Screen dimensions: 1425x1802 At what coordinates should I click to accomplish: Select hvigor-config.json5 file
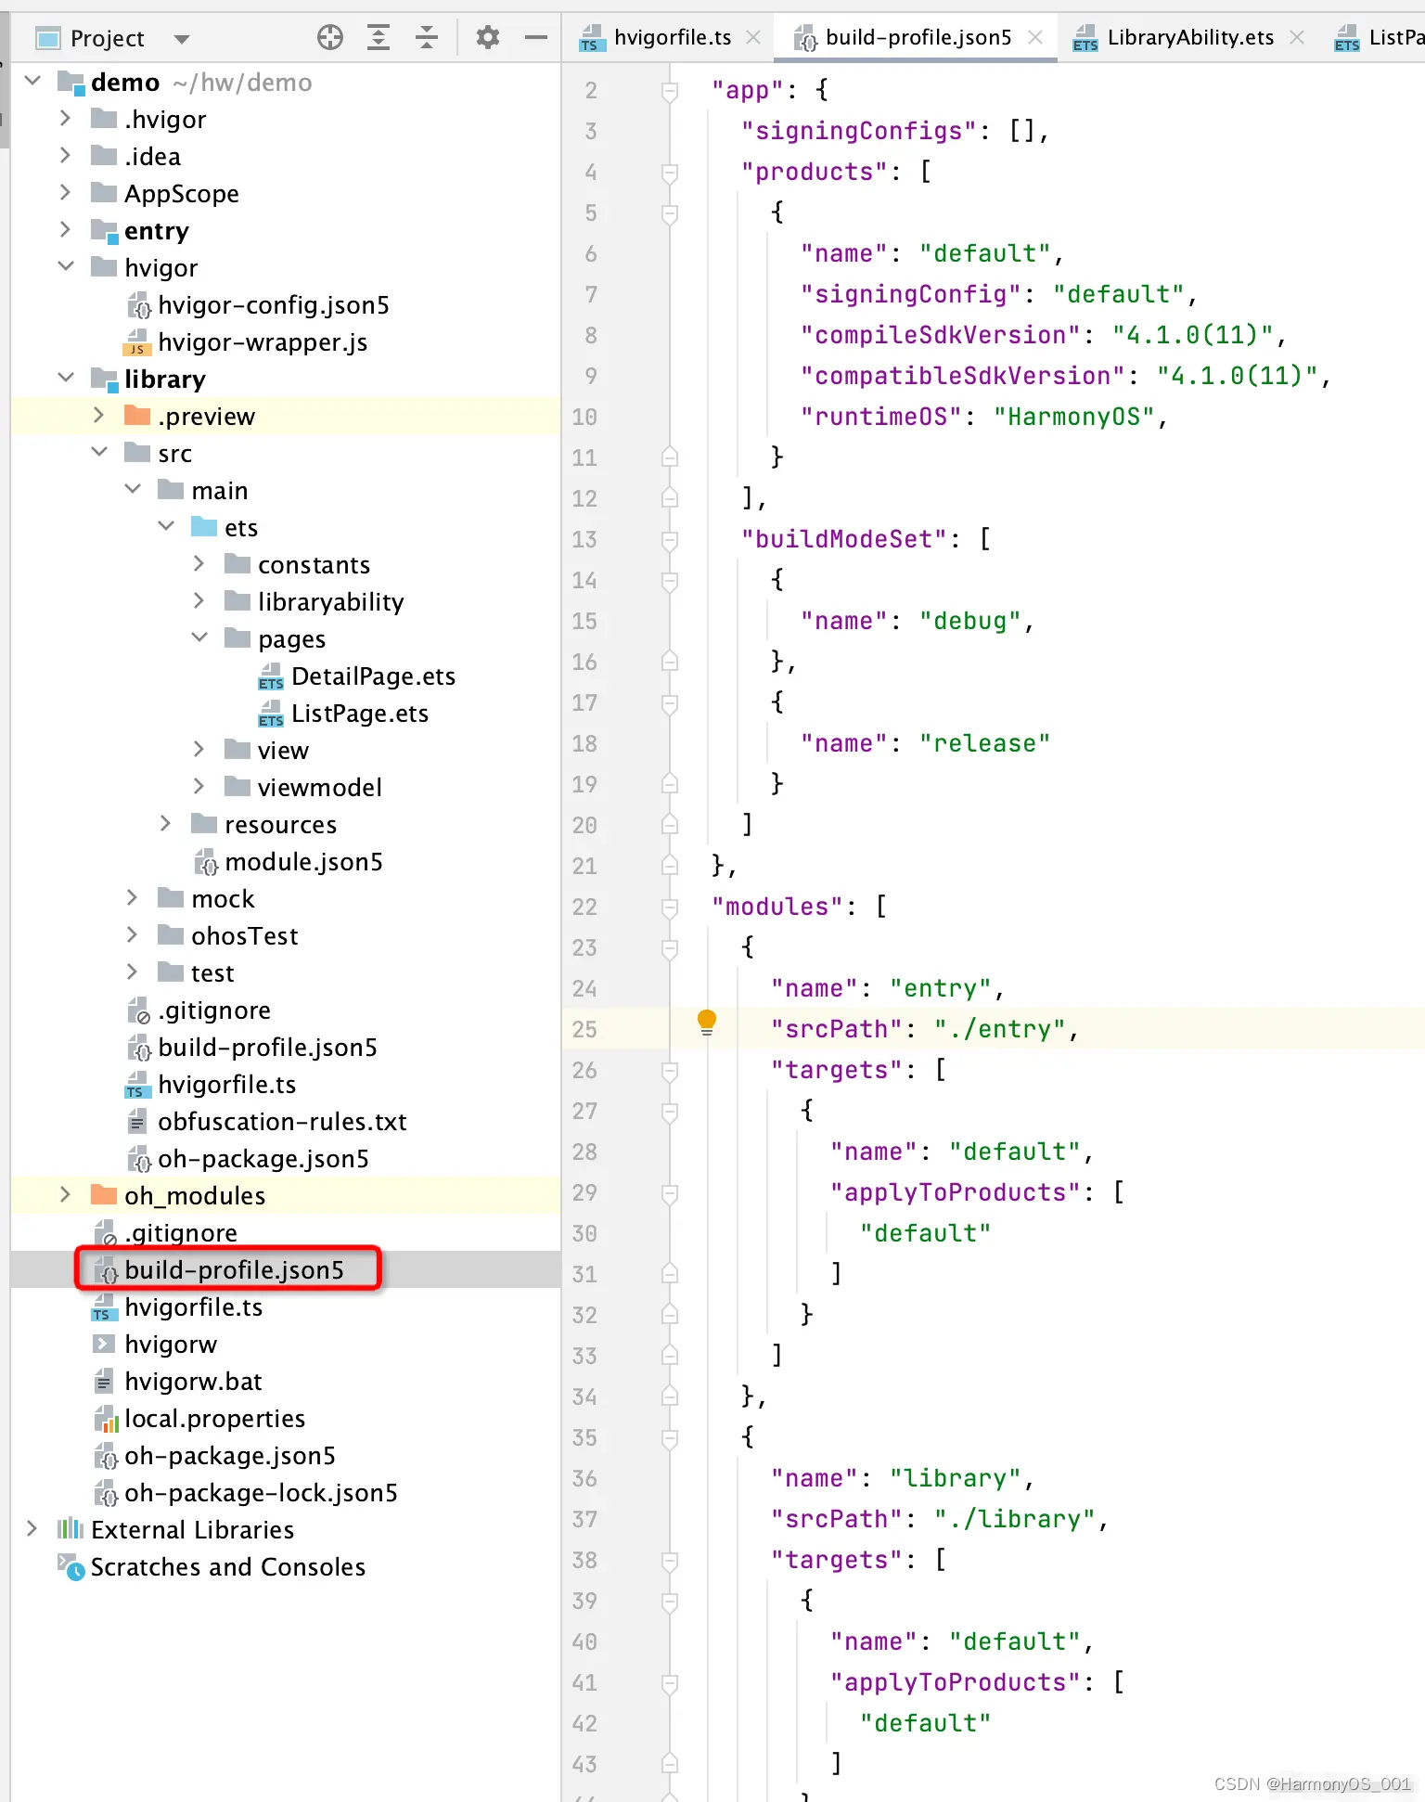click(273, 305)
